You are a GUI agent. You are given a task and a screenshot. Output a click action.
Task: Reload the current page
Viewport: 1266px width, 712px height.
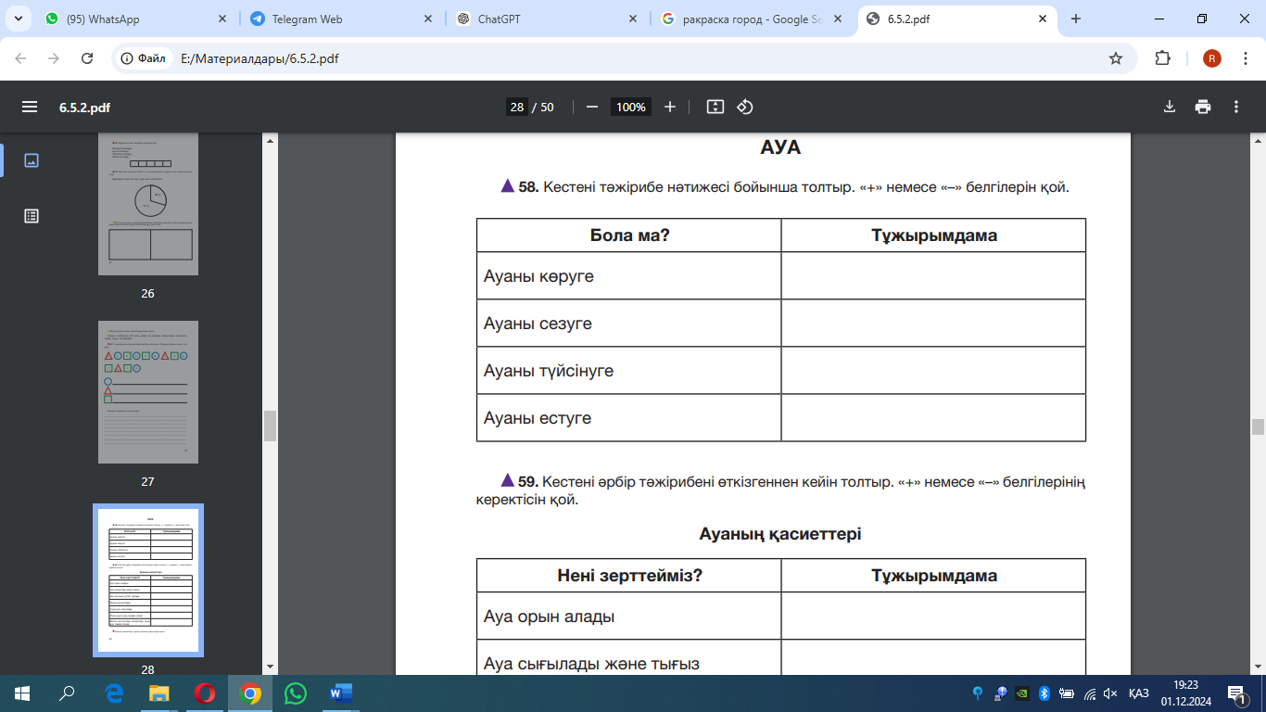pyautogui.click(x=87, y=58)
